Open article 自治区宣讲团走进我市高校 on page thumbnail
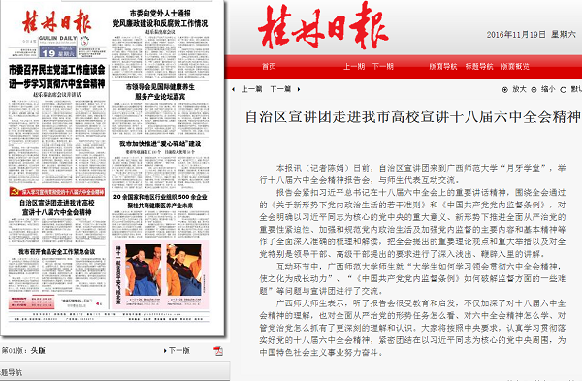The height and width of the screenshot is (381, 582). pos(57,207)
